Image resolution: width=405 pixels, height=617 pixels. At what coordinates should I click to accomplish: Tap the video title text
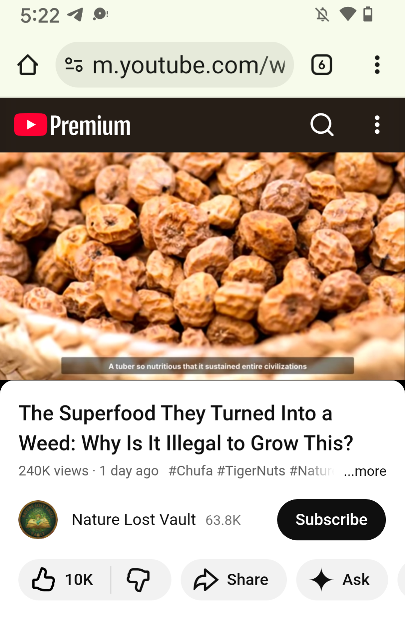(x=187, y=428)
